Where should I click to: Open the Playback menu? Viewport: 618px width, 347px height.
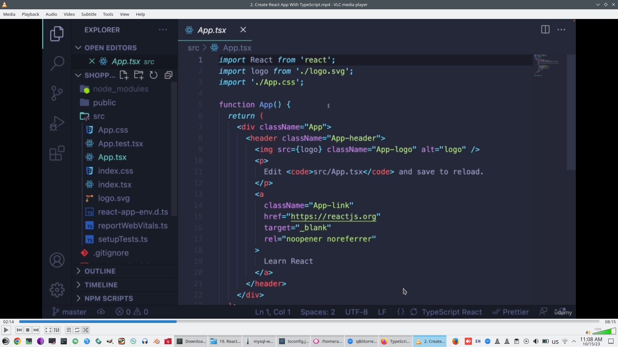(x=30, y=14)
